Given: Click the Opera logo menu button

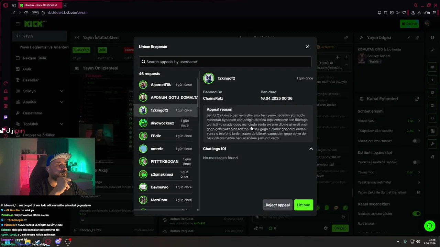Looking at the screenshot, I should pos(5,5).
